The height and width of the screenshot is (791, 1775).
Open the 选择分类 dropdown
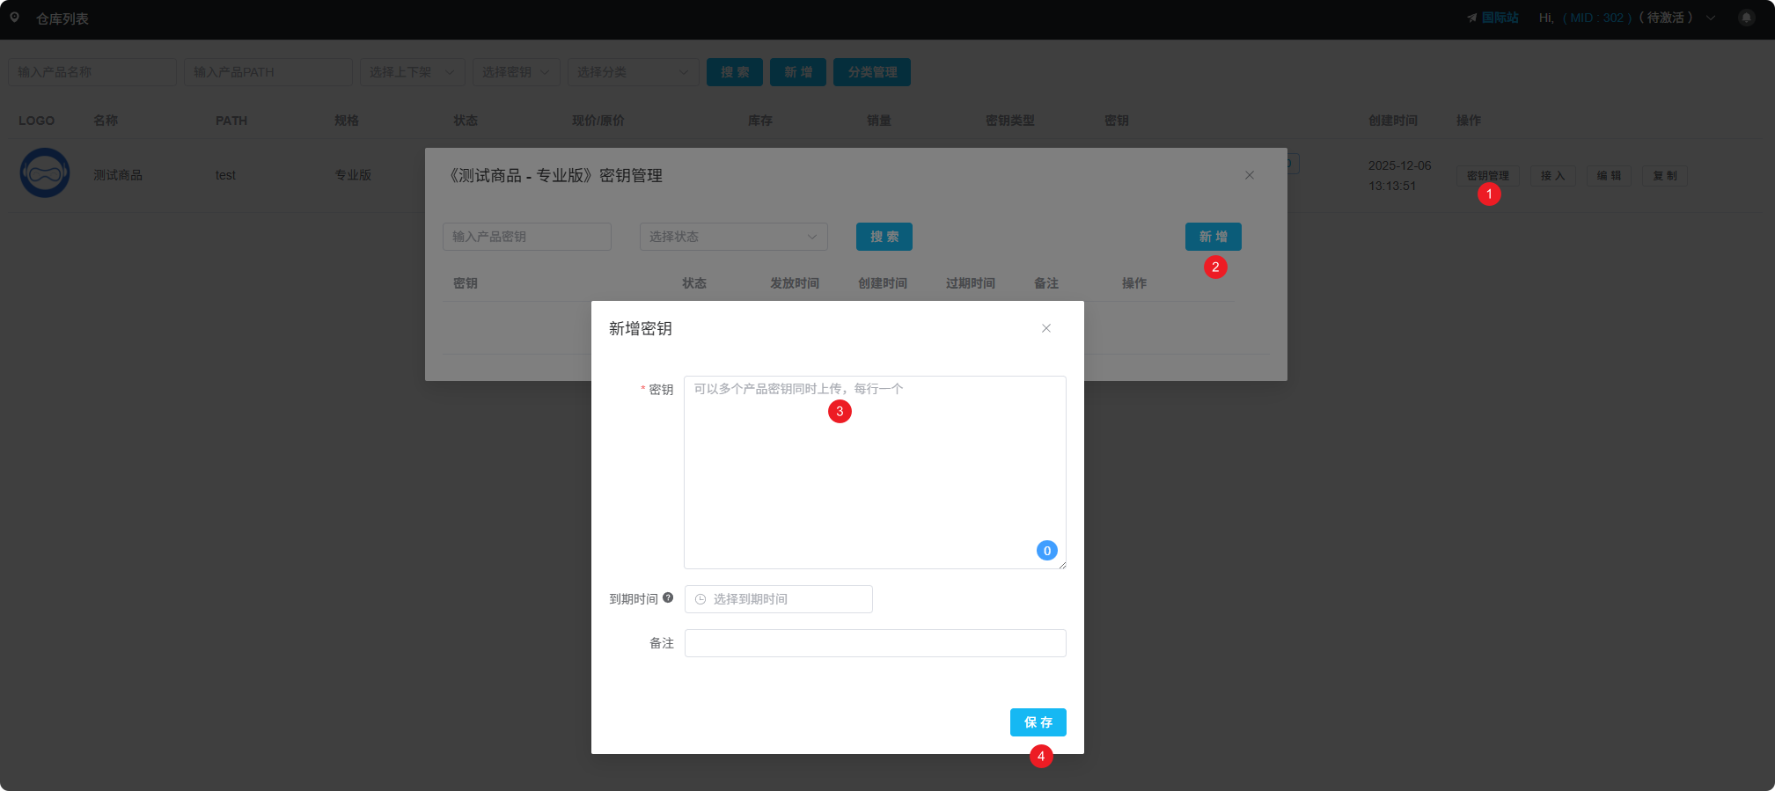[633, 72]
